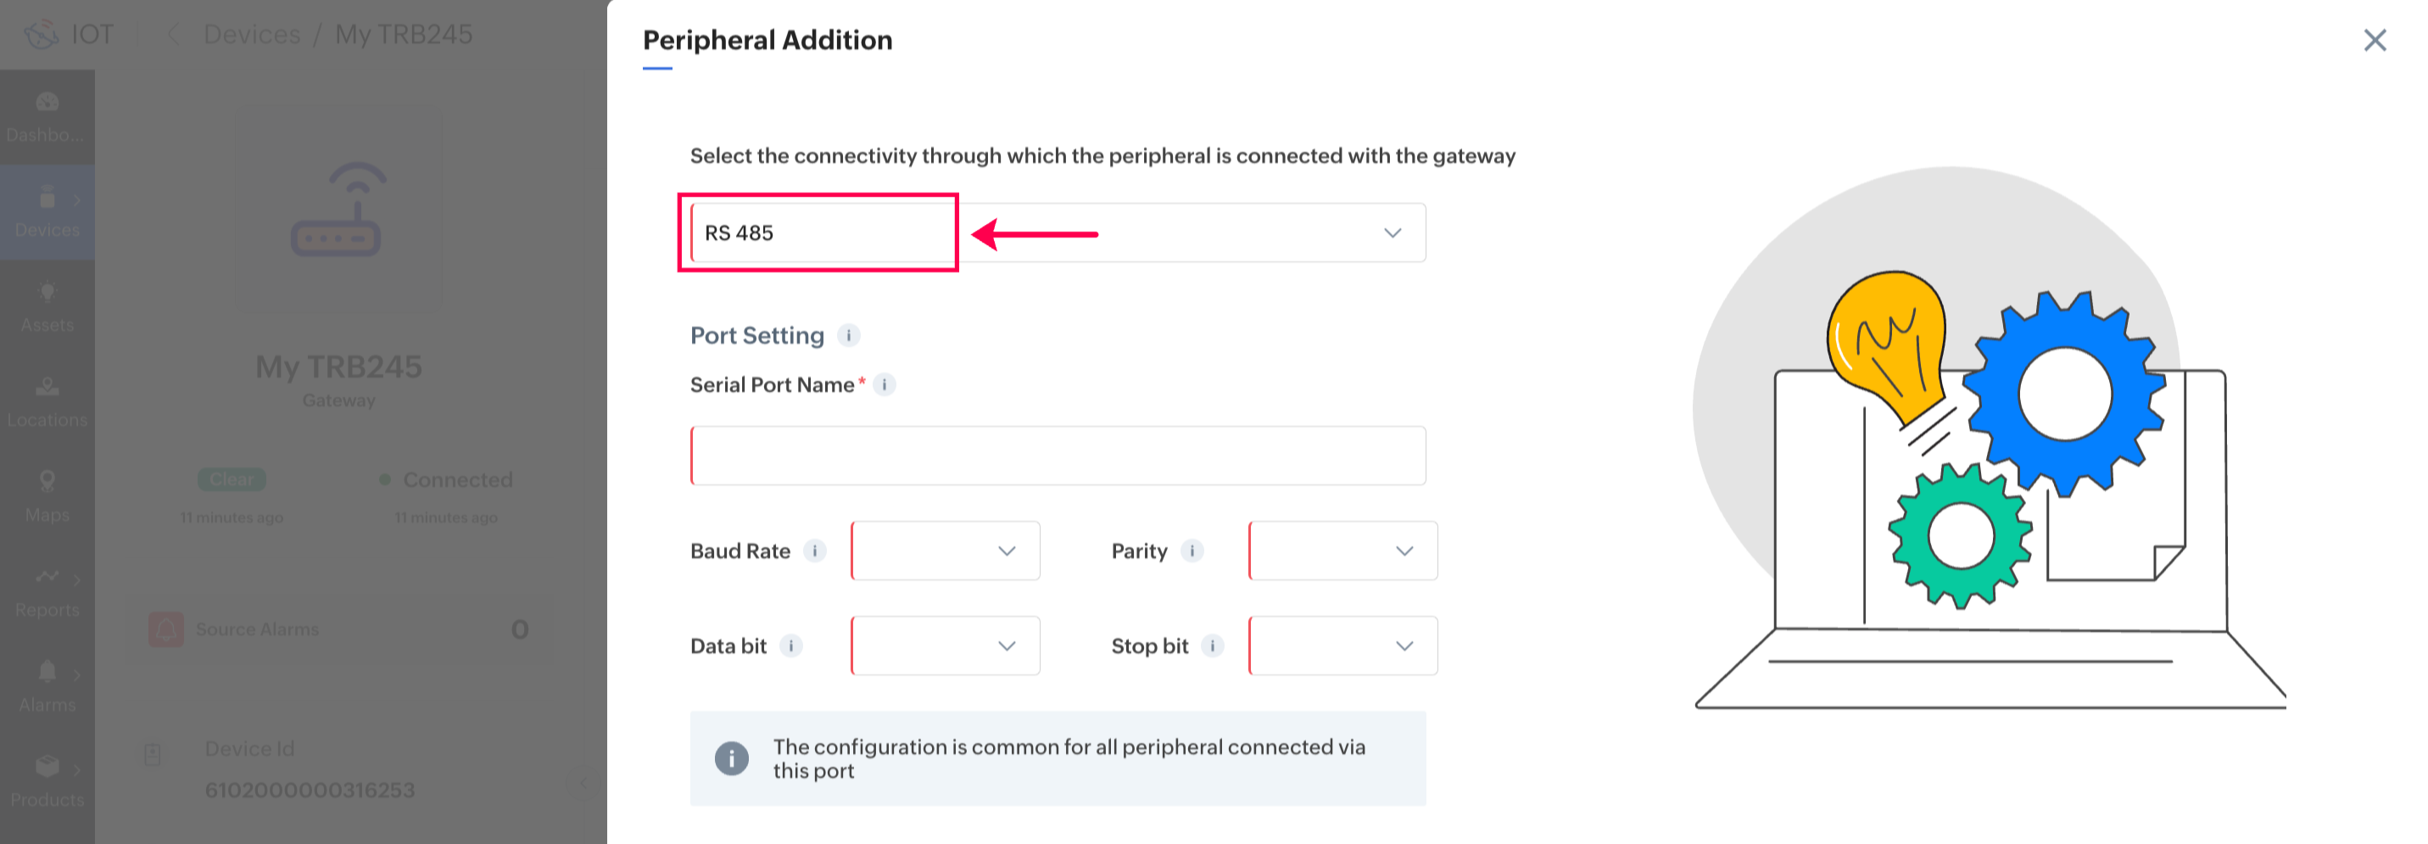Click the Serial Port Name info icon
2428x844 pixels.
885,385
